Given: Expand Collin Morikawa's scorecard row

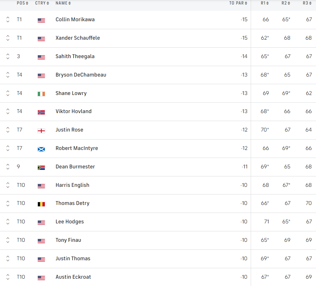Looking at the screenshot, I should tap(8, 20).
